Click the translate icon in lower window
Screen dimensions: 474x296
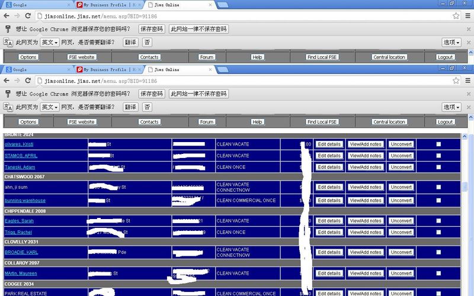click(x=8, y=107)
